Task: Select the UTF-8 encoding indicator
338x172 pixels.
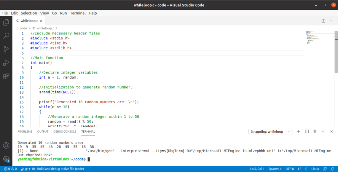Action: [290, 168]
